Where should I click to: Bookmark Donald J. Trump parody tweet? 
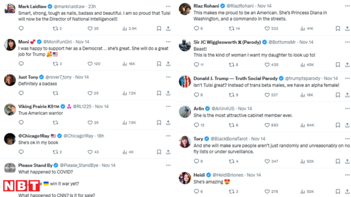pyautogui.click(x=338, y=95)
